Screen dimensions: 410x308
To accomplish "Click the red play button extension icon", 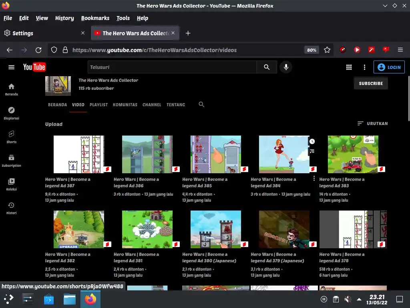I will tap(357, 50).
